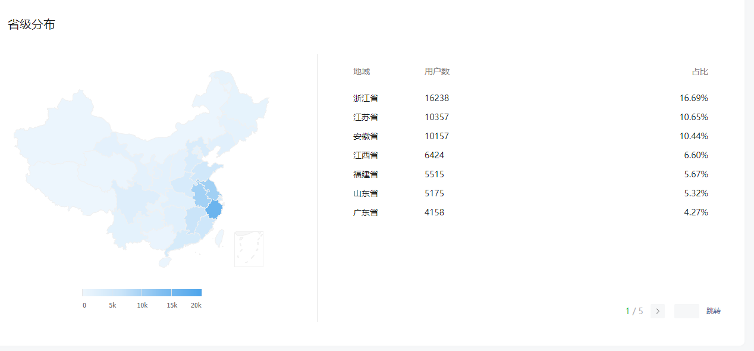Click the user count 6424
754x351 pixels.
pyautogui.click(x=434, y=155)
